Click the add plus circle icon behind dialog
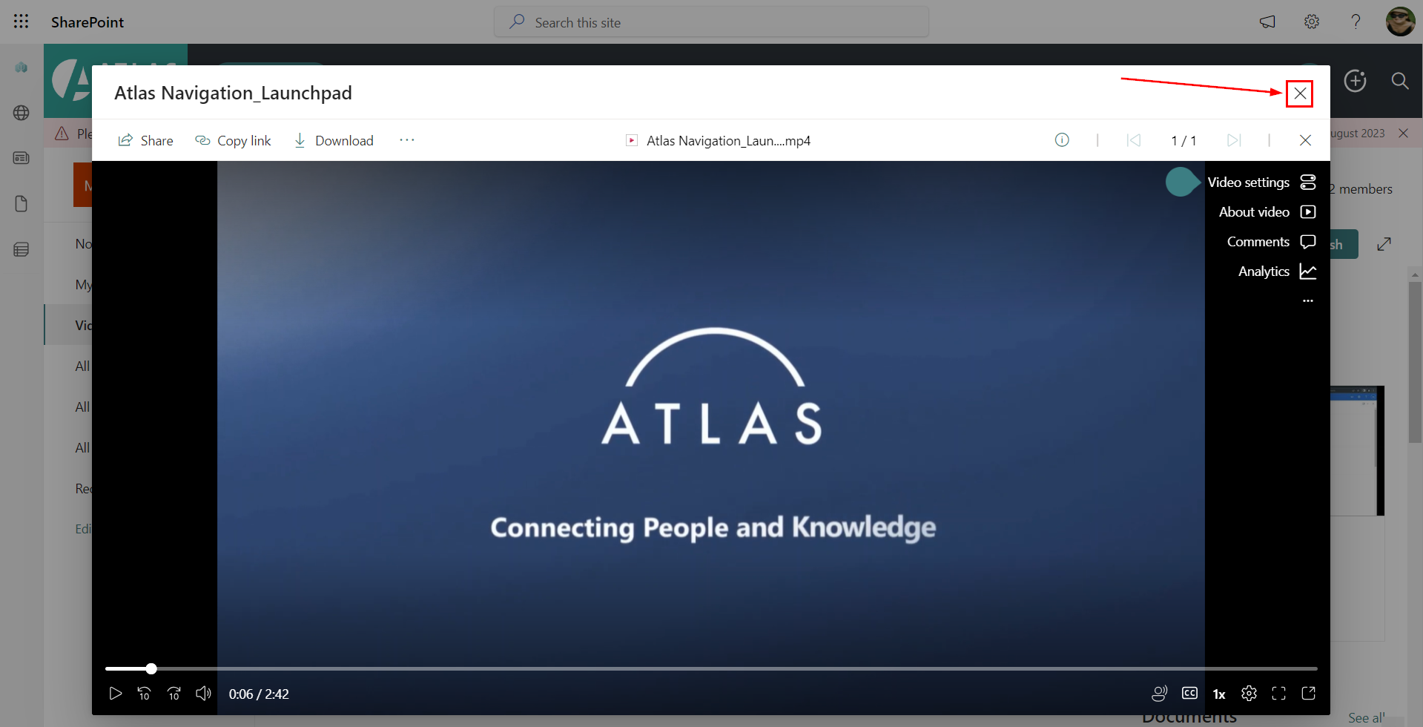This screenshot has width=1423, height=727. click(x=1356, y=81)
